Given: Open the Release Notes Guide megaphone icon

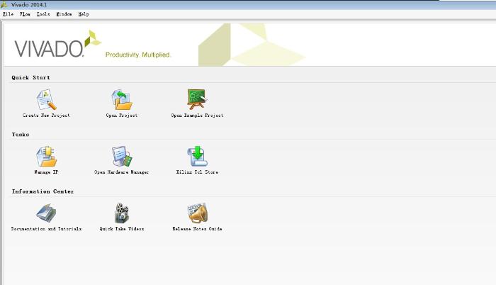Looking at the screenshot, I should coord(197,213).
